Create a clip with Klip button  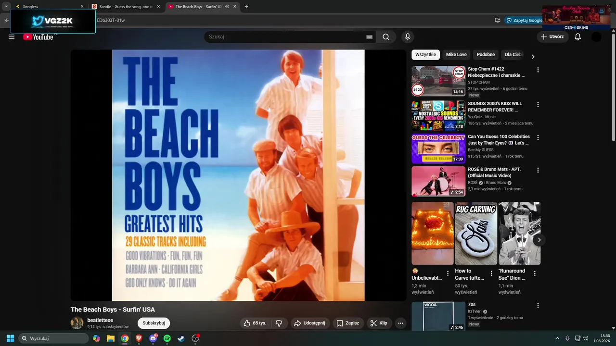click(379, 323)
